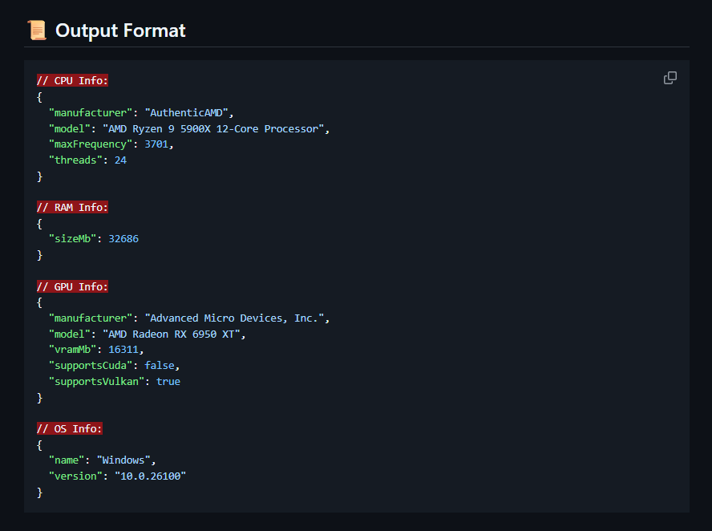This screenshot has width=712, height=531.
Task: Select the value 3701
Action: (156, 144)
